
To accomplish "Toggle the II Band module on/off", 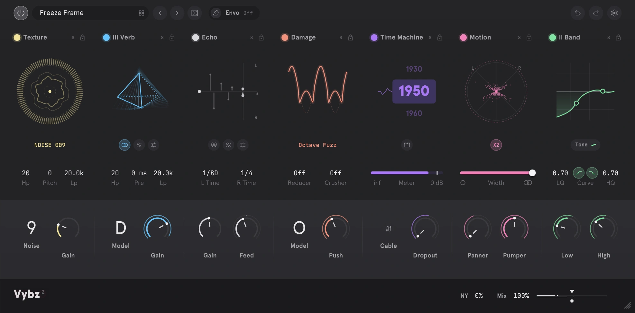I will pos(553,38).
